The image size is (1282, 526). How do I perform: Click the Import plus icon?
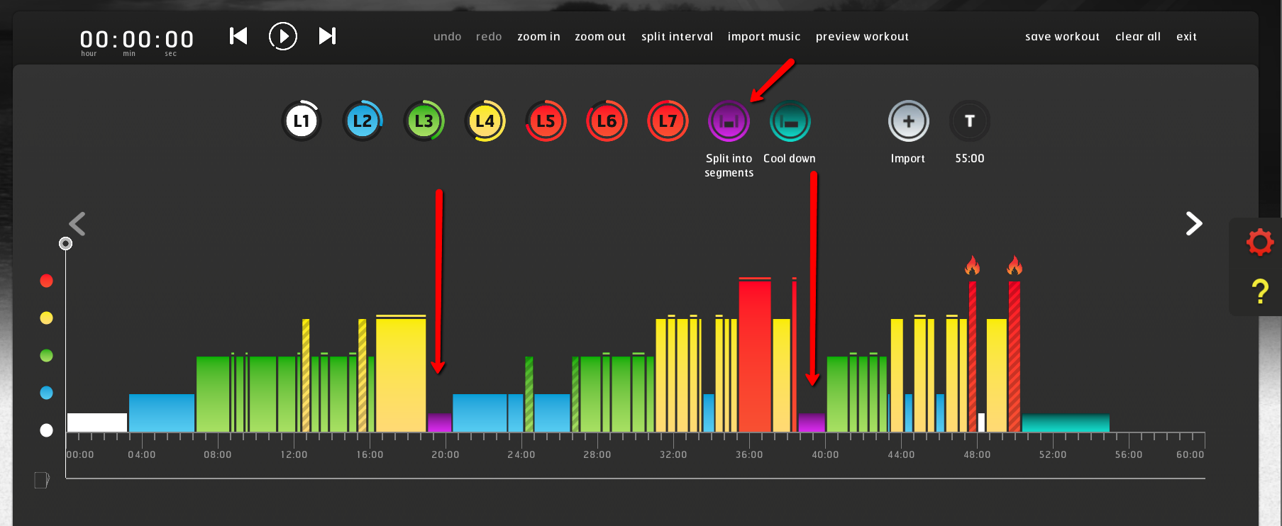(x=908, y=121)
